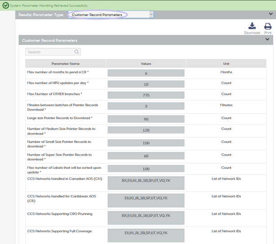276x244 pixels.
Task: Click the Print icon
Action: point(268,26)
